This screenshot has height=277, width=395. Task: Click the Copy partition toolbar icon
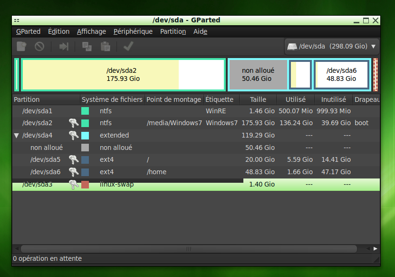point(87,46)
